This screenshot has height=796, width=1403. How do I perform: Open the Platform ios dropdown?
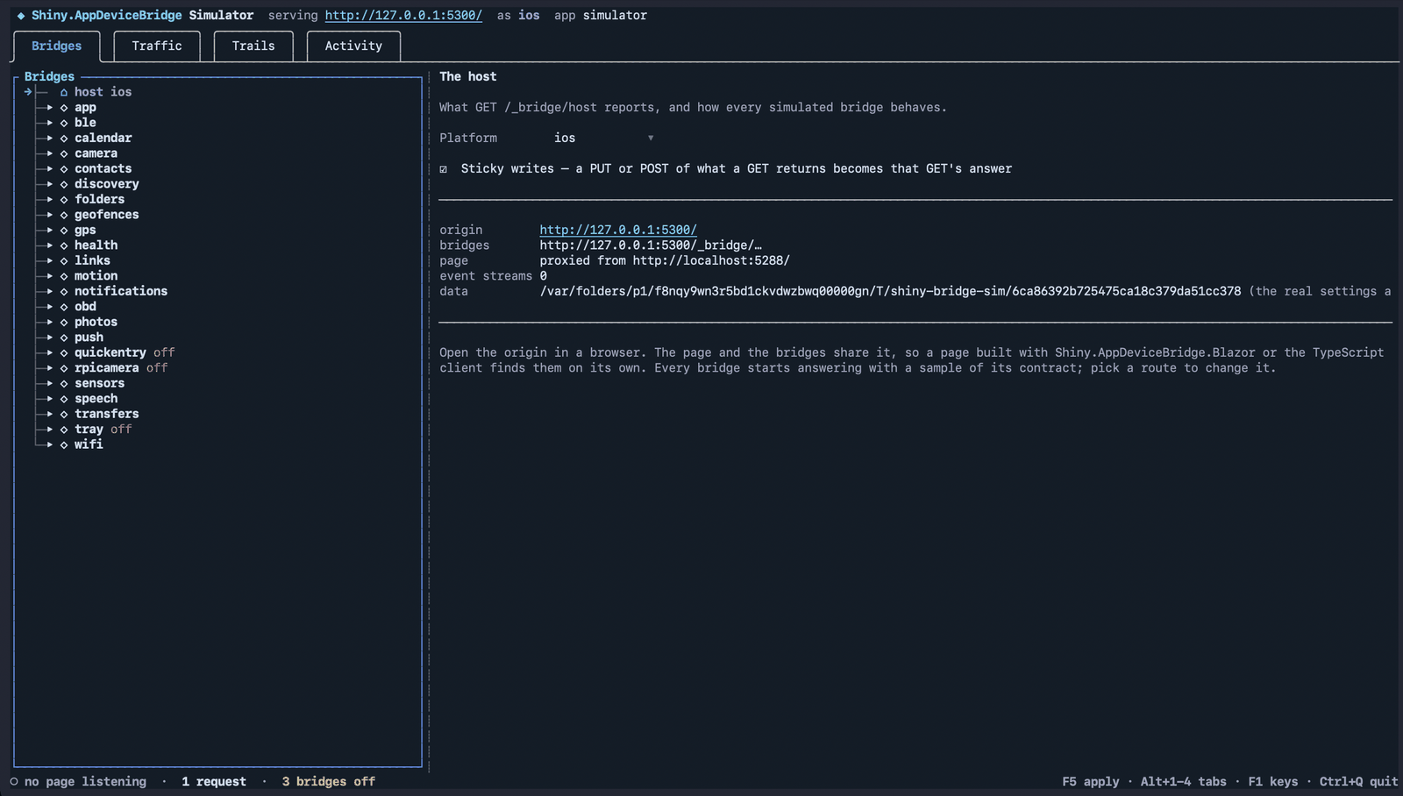tap(604, 138)
